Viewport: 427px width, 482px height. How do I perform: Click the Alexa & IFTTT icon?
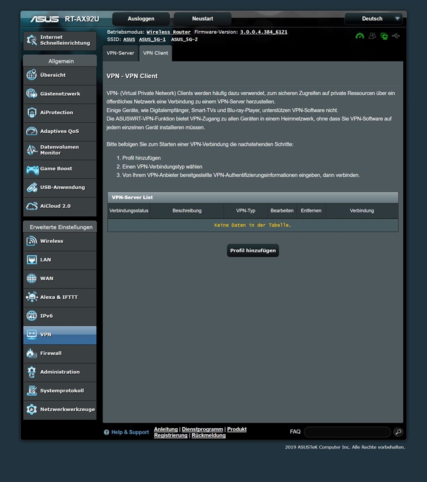pos(32,297)
